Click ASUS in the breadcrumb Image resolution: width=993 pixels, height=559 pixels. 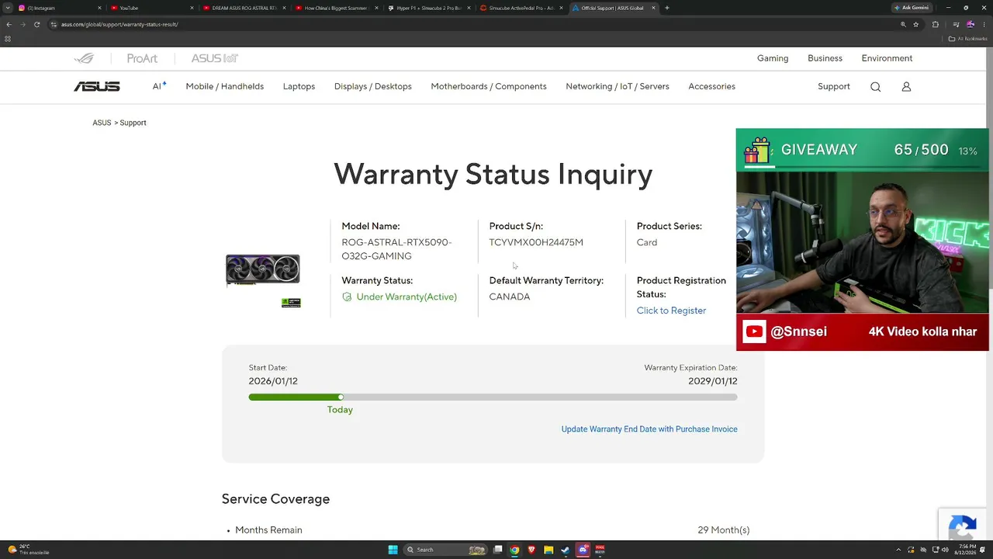pyautogui.click(x=102, y=123)
